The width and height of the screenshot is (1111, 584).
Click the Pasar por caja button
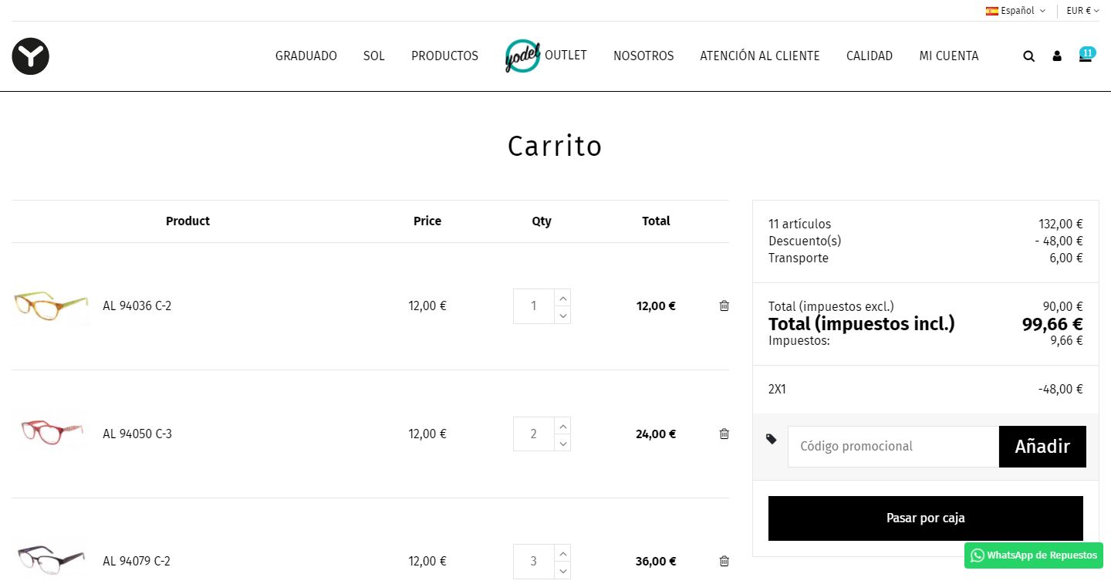coord(925,518)
